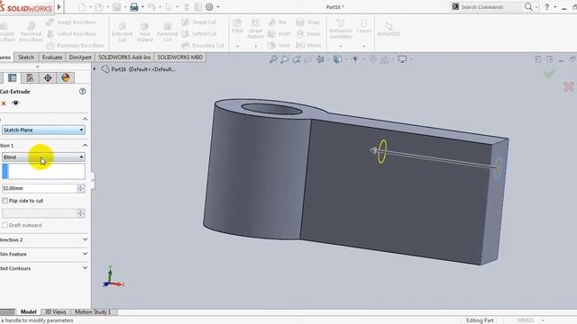
Task: Click the depth value spinner arrows
Action: click(80, 188)
